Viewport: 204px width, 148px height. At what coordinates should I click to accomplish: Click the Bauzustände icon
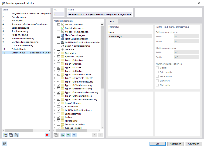(x=63, y=107)
